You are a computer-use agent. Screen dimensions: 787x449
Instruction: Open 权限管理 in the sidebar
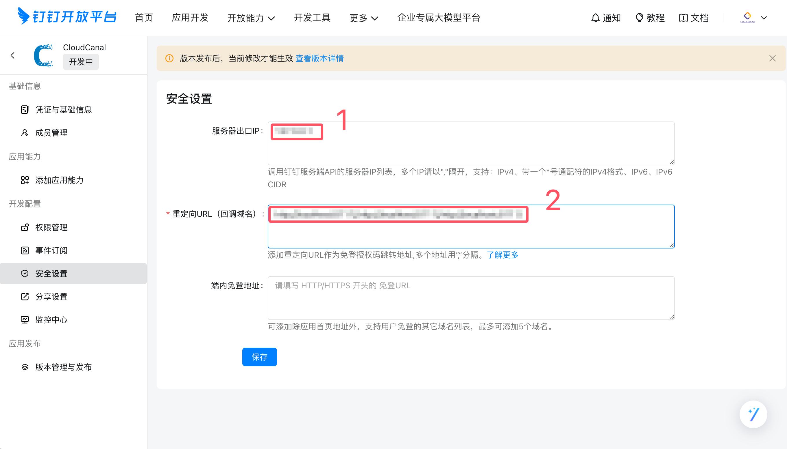pyautogui.click(x=51, y=227)
